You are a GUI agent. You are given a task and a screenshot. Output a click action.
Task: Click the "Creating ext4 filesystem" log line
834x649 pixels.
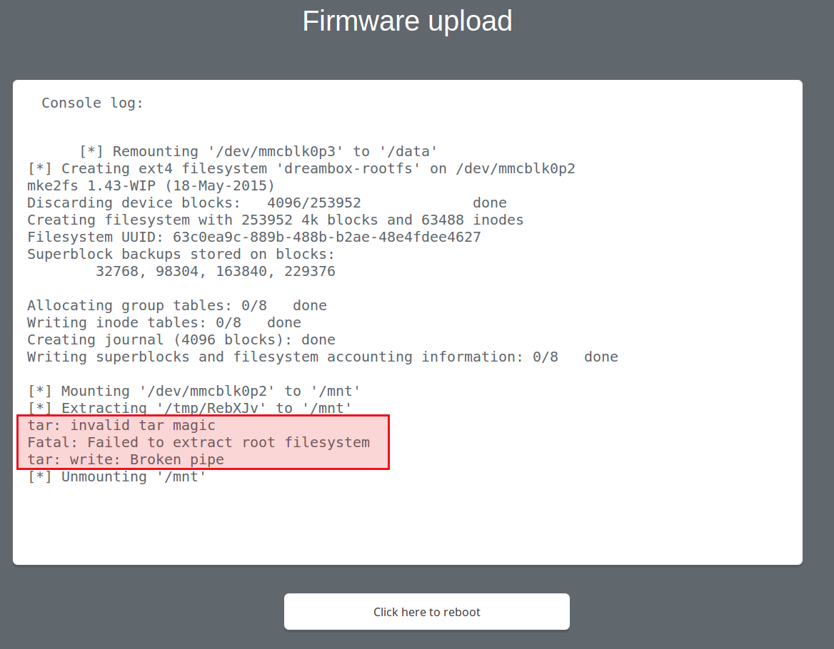click(x=301, y=168)
